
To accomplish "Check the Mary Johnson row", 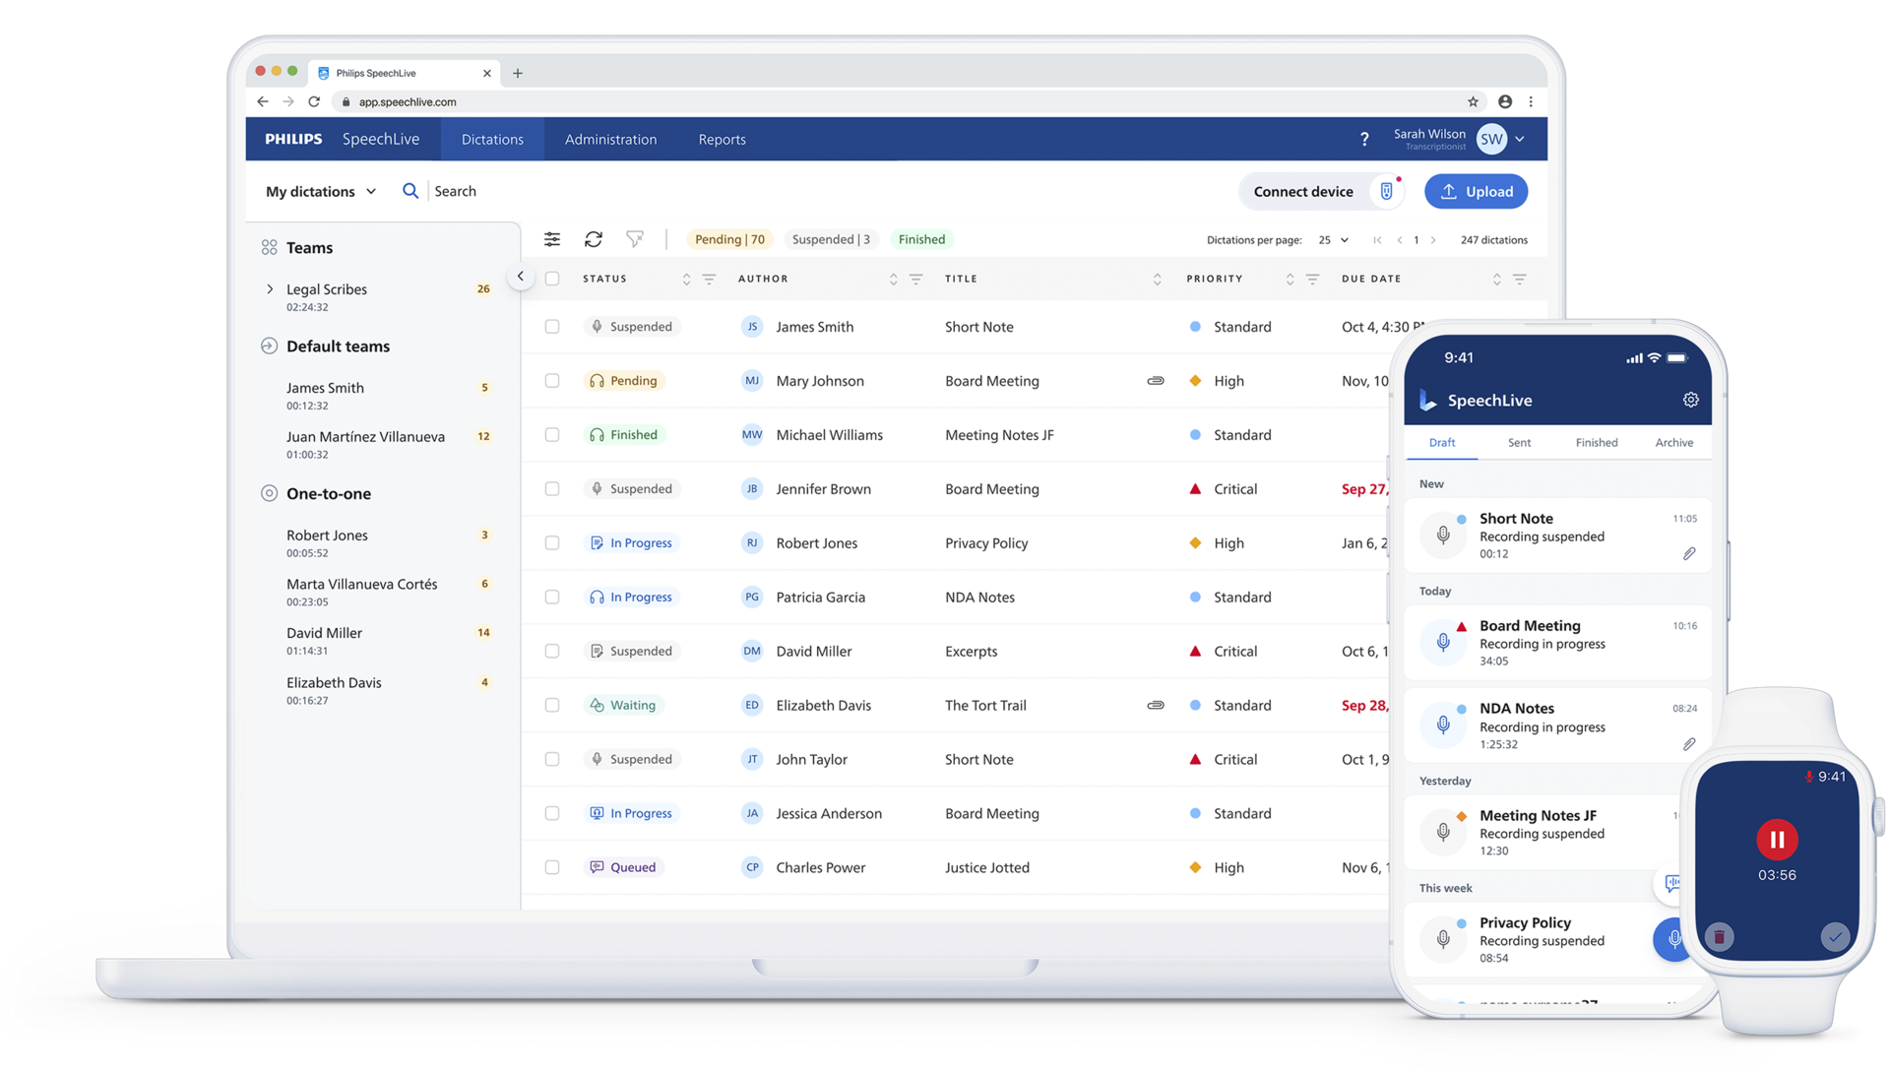I will click(x=552, y=381).
